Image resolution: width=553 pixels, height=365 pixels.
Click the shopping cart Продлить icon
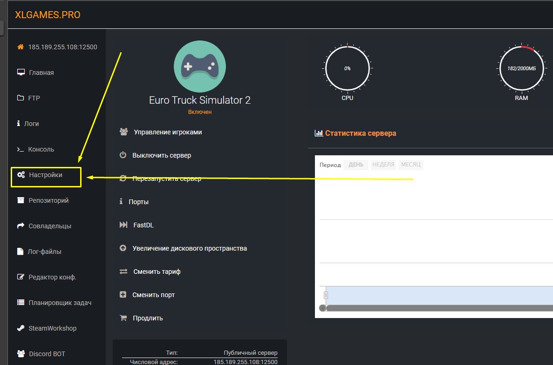point(123,318)
